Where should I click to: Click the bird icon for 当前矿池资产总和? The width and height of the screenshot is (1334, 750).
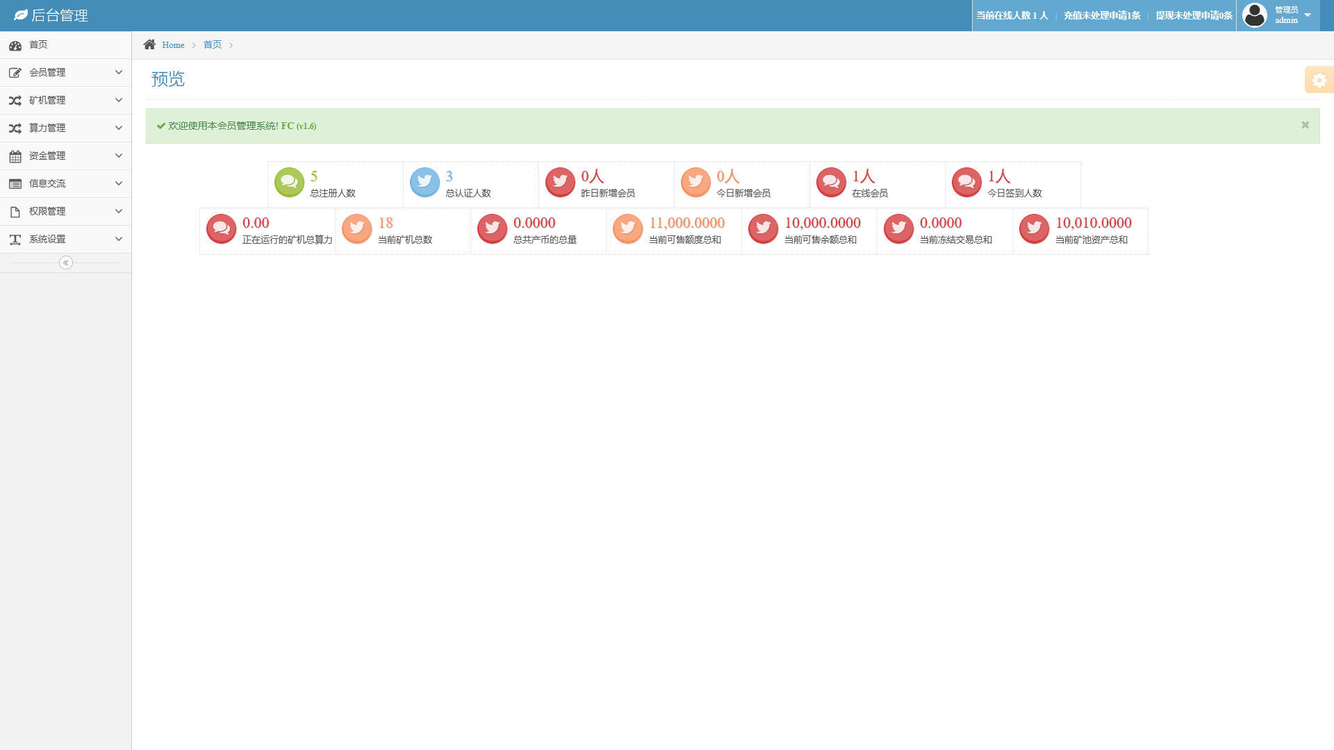(1034, 228)
